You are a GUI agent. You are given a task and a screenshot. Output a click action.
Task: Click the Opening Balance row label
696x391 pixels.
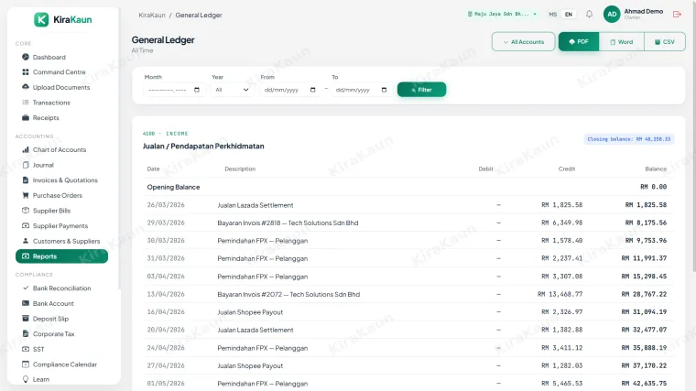click(173, 187)
